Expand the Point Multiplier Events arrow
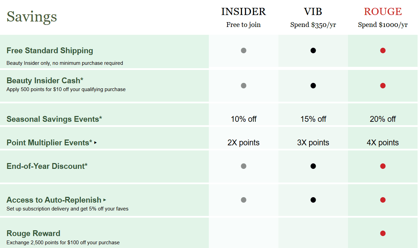Screen dimensions: 419x248 [96, 143]
